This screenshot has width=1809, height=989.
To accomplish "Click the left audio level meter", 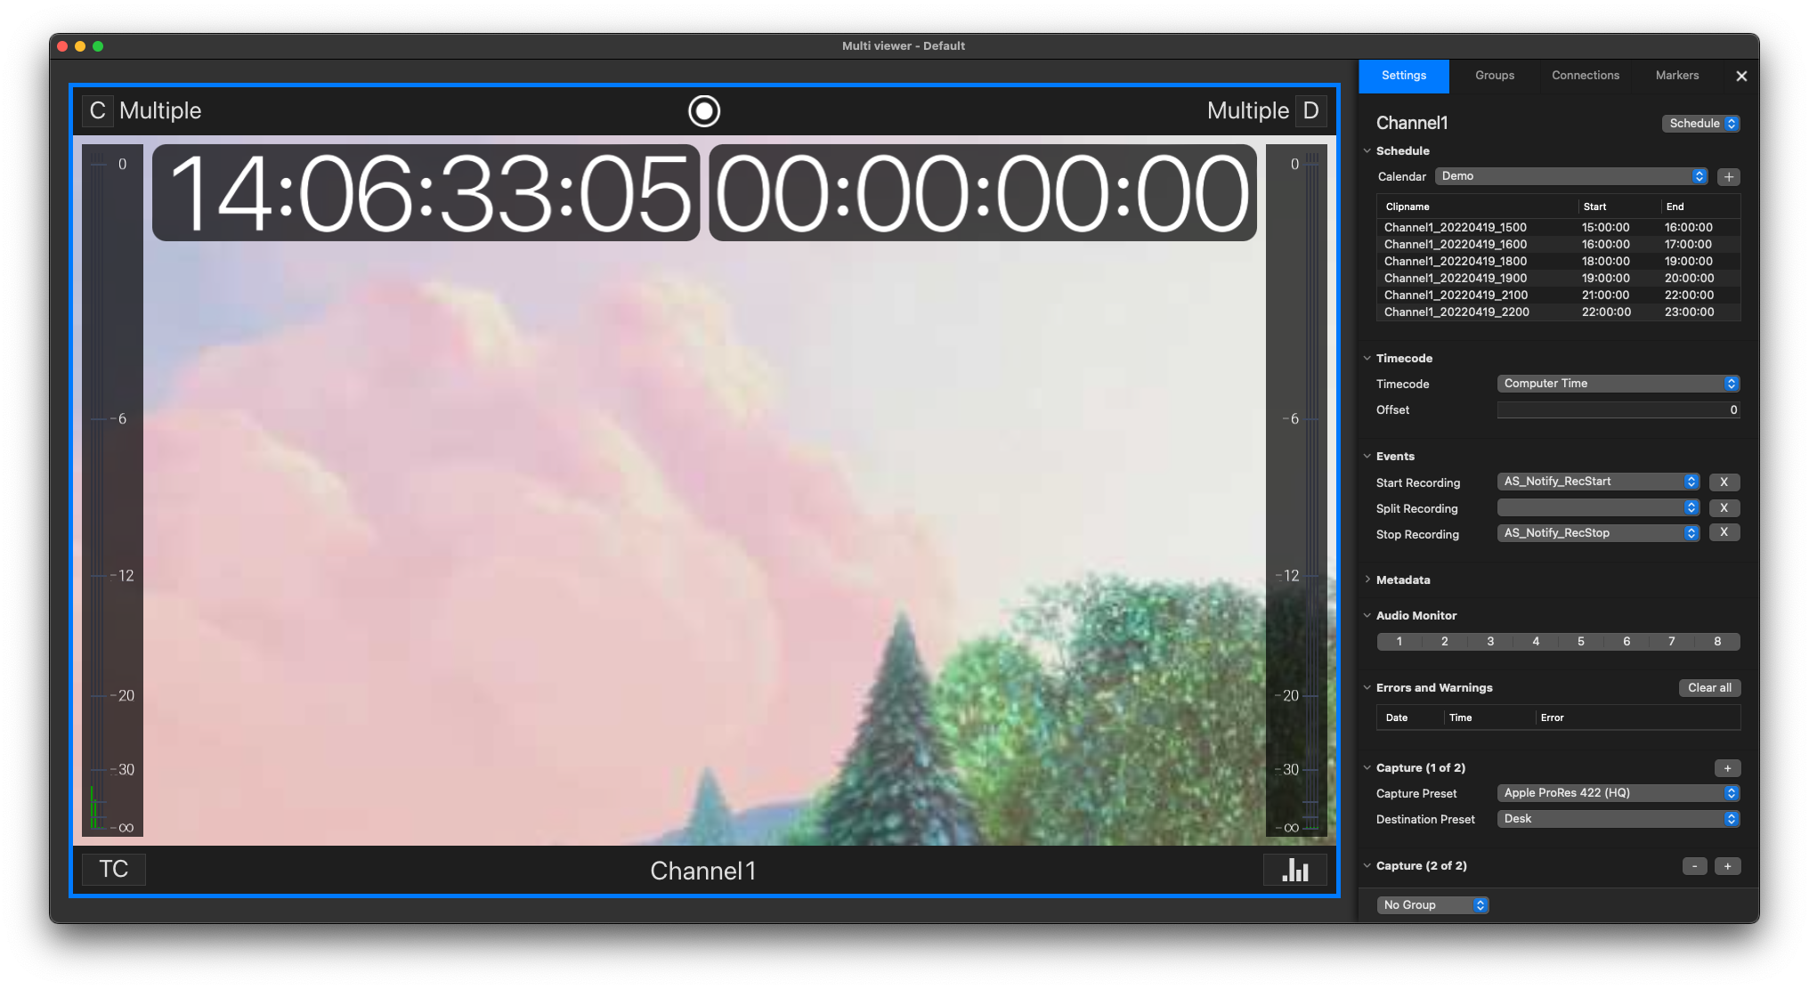I will [x=112, y=490].
